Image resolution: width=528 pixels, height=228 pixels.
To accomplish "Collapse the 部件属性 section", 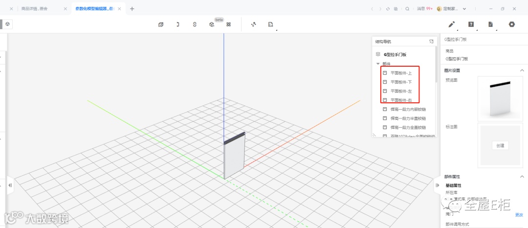I will (x=522, y=177).
